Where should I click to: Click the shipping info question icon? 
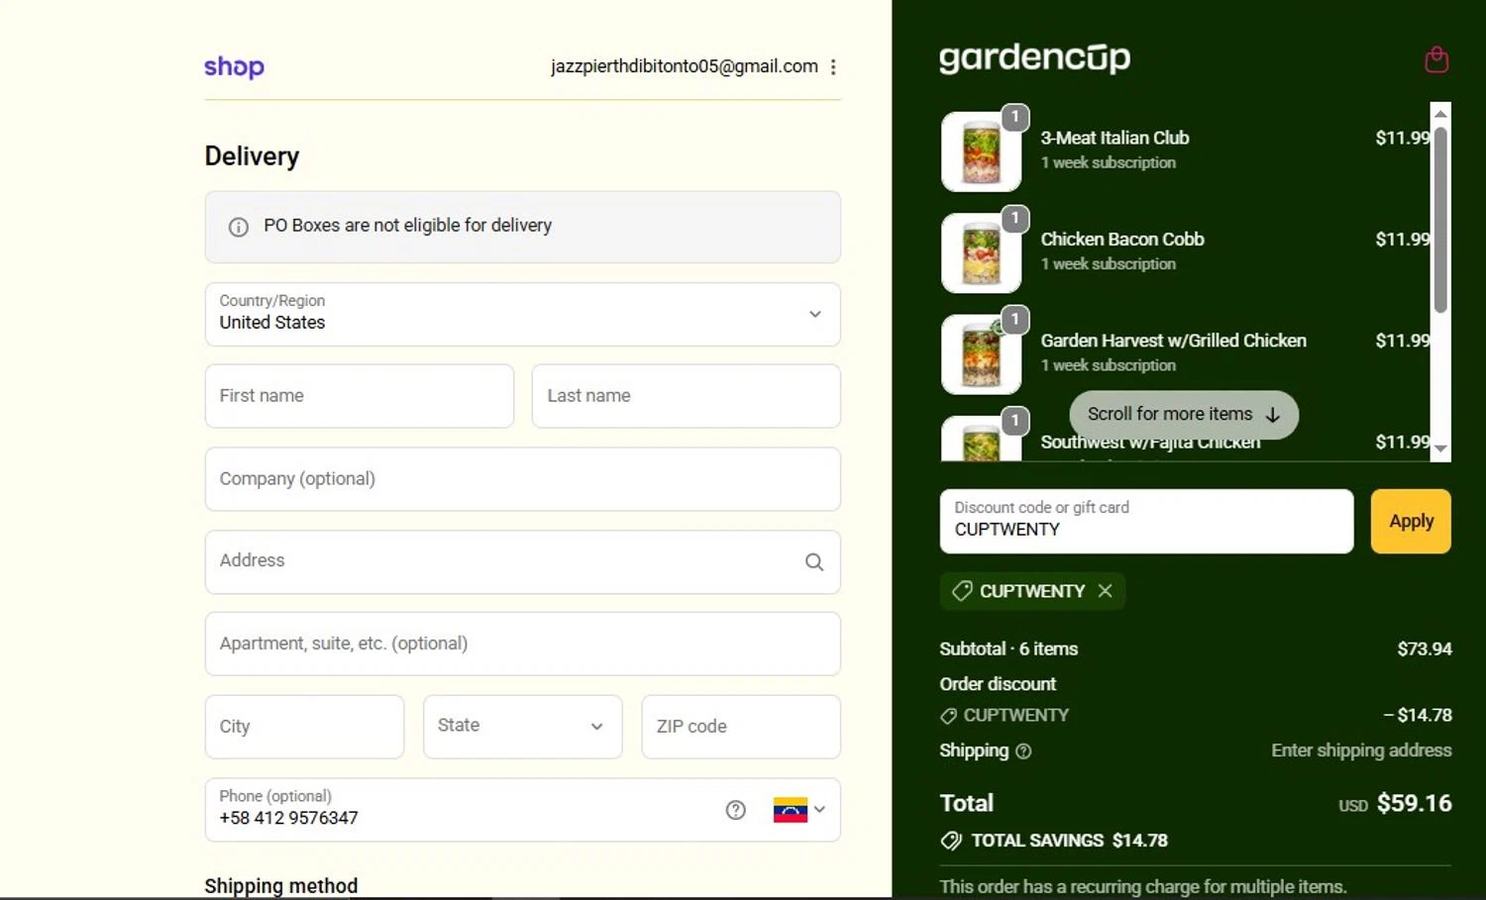pyautogui.click(x=1023, y=751)
